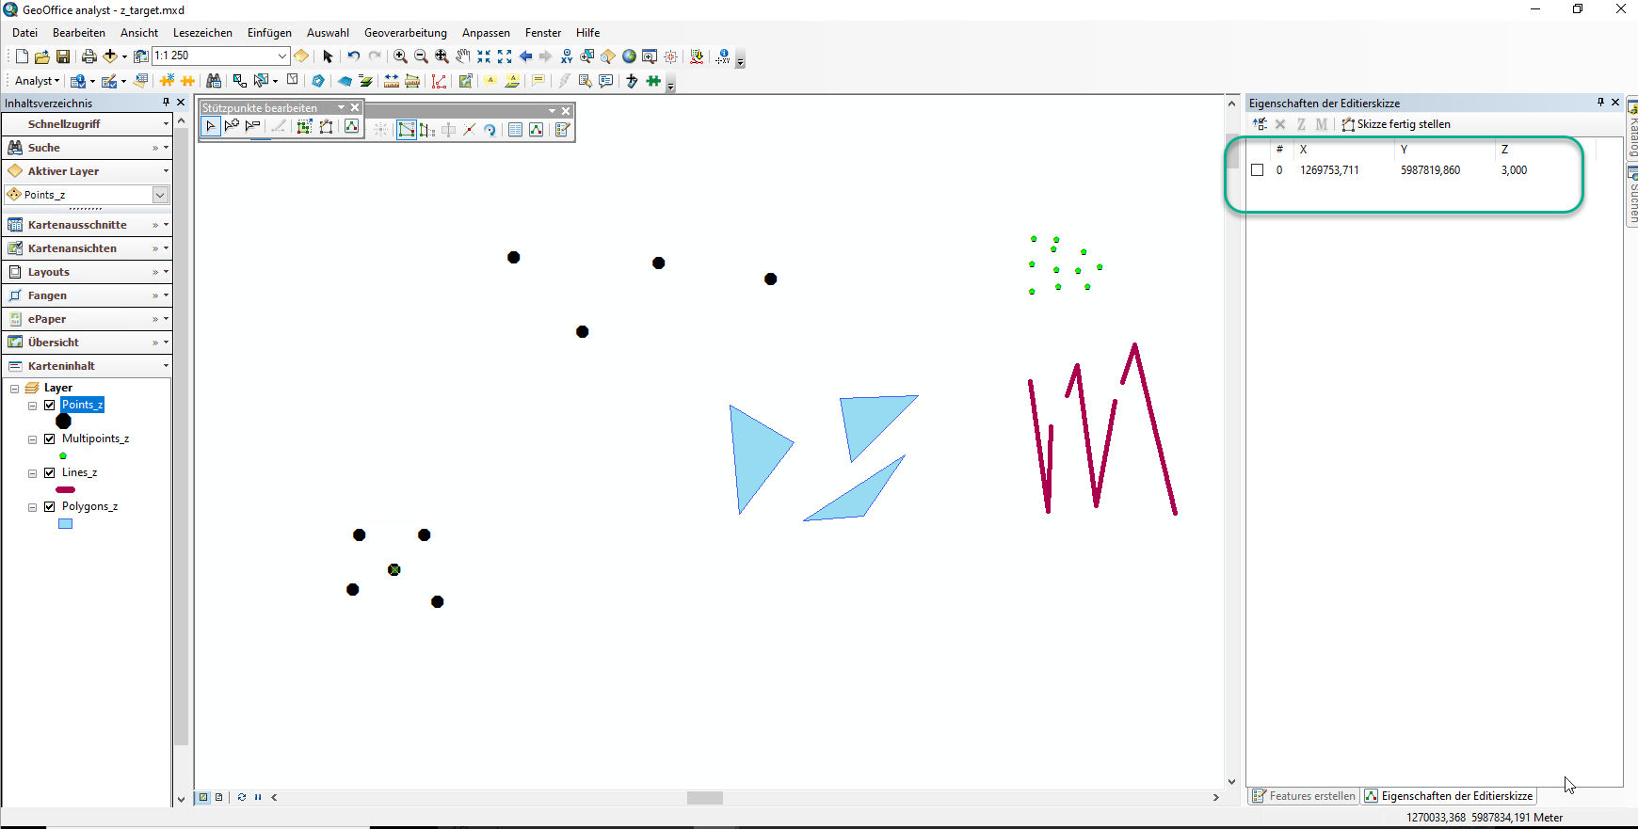This screenshot has height=829, width=1638.
Task: Click the Print icon
Action: [x=88, y=56]
